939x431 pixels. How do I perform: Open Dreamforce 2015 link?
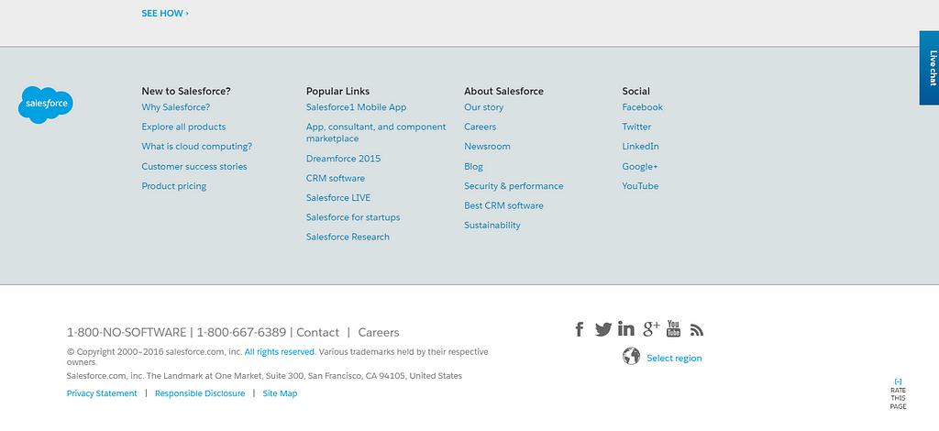coord(343,159)
